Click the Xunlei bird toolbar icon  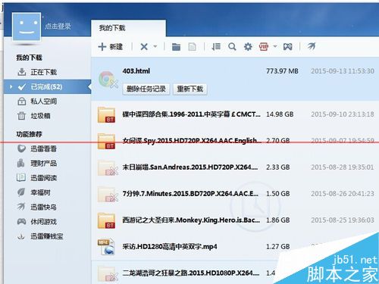pos(312,46)
